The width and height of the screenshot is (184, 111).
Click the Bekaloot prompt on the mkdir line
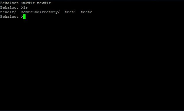pyautogui.click(x=9, y=3)
